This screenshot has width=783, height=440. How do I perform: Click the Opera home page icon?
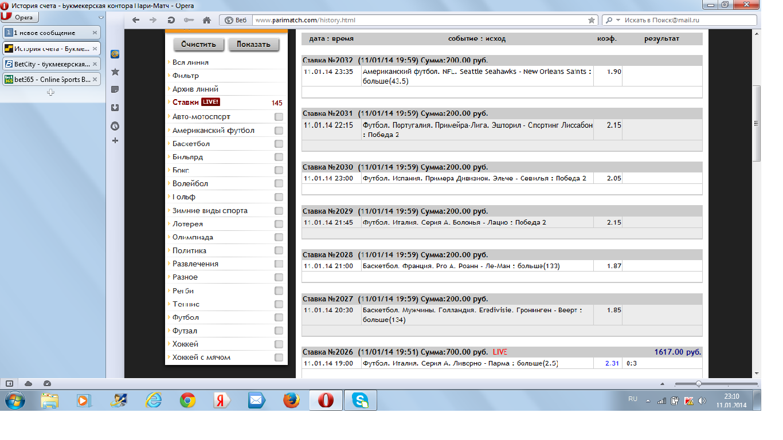(x=207, y=20)
